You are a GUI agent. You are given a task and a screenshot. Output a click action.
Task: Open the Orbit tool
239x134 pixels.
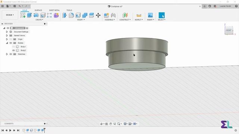click(102, 124)
